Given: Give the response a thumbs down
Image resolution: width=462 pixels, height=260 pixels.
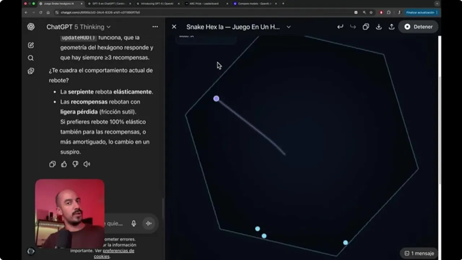Looking at the screenshot, I should tap(75, 164).
